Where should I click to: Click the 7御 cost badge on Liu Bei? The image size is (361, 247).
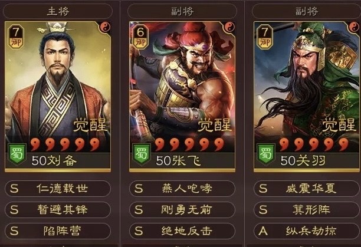(16, 37)
